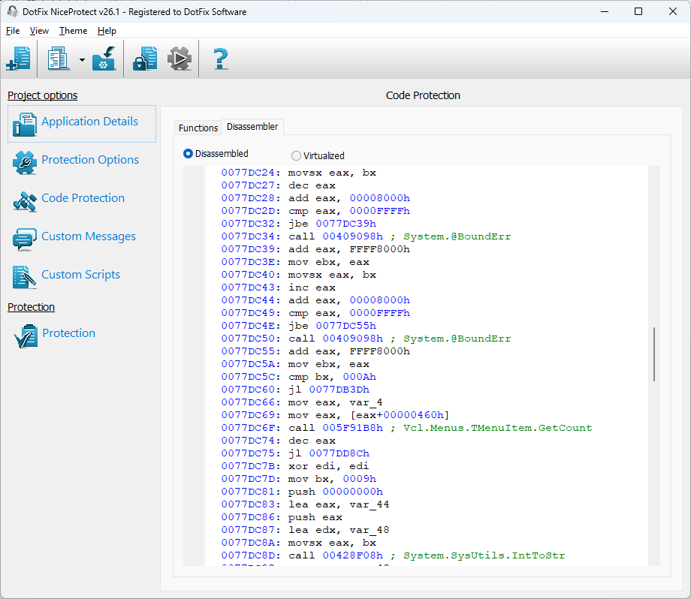The width and height of the screenshot is (691, 599).
Task: Open the Protection page link
Action: tap(69, 333)
